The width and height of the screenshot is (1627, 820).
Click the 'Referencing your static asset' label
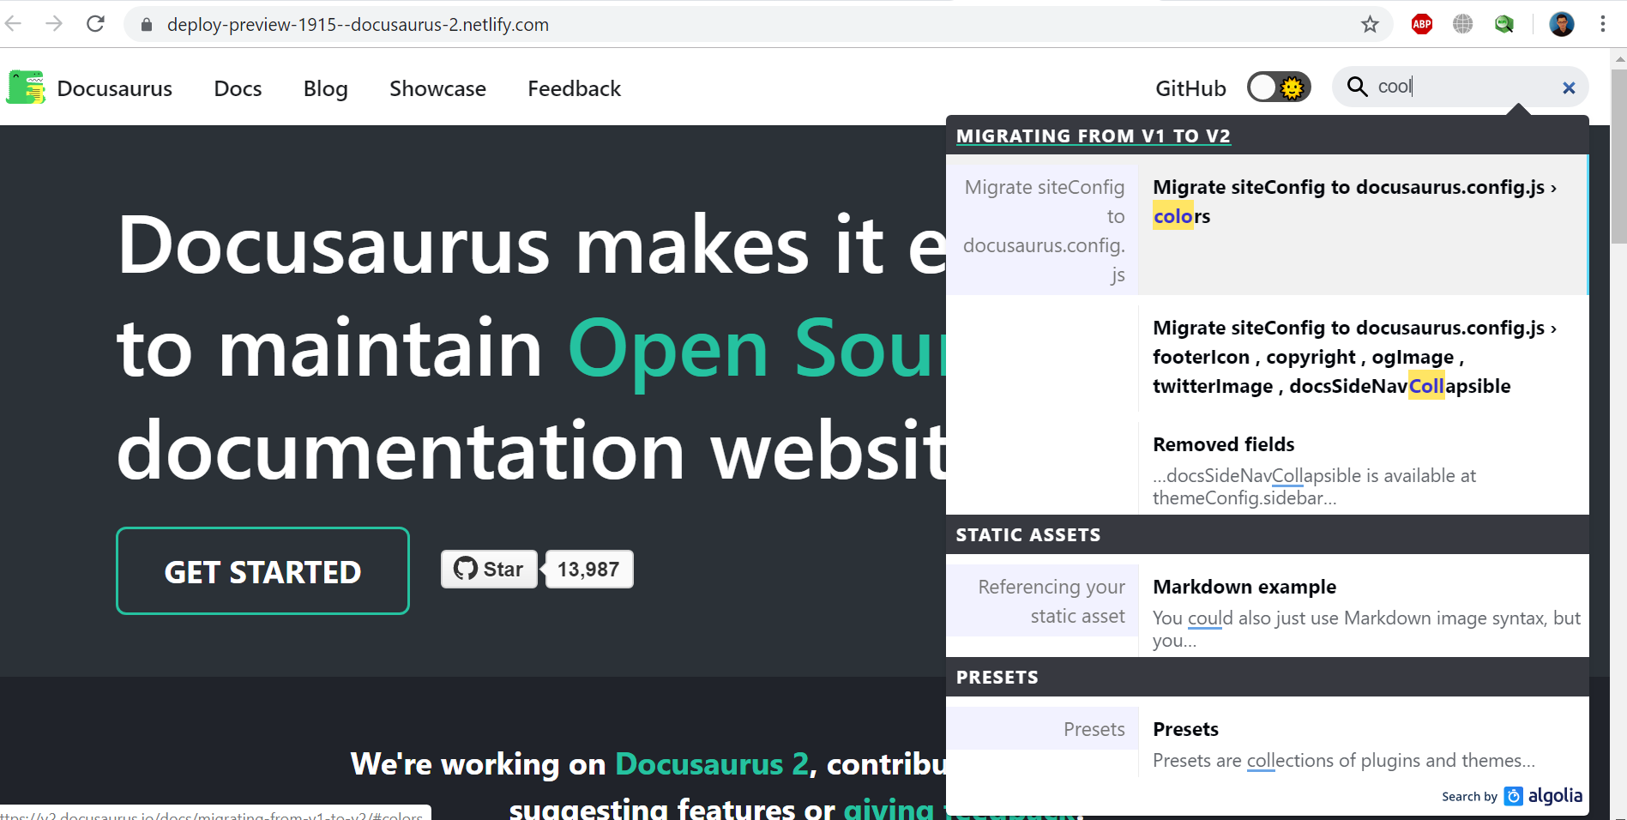tap(1052, 601)
